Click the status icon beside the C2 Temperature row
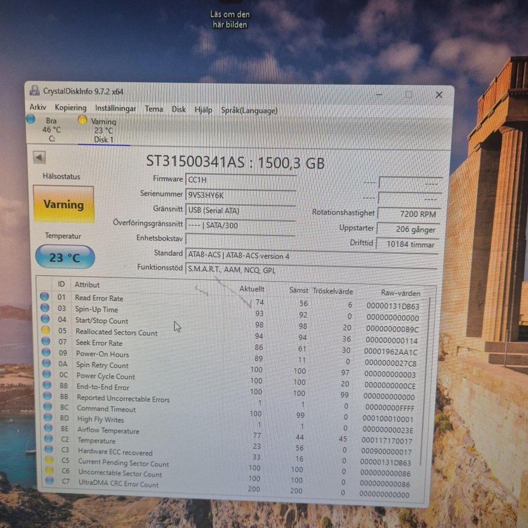Image resolution: width=528 pixels, height=528 pixels. click(49, 438)
